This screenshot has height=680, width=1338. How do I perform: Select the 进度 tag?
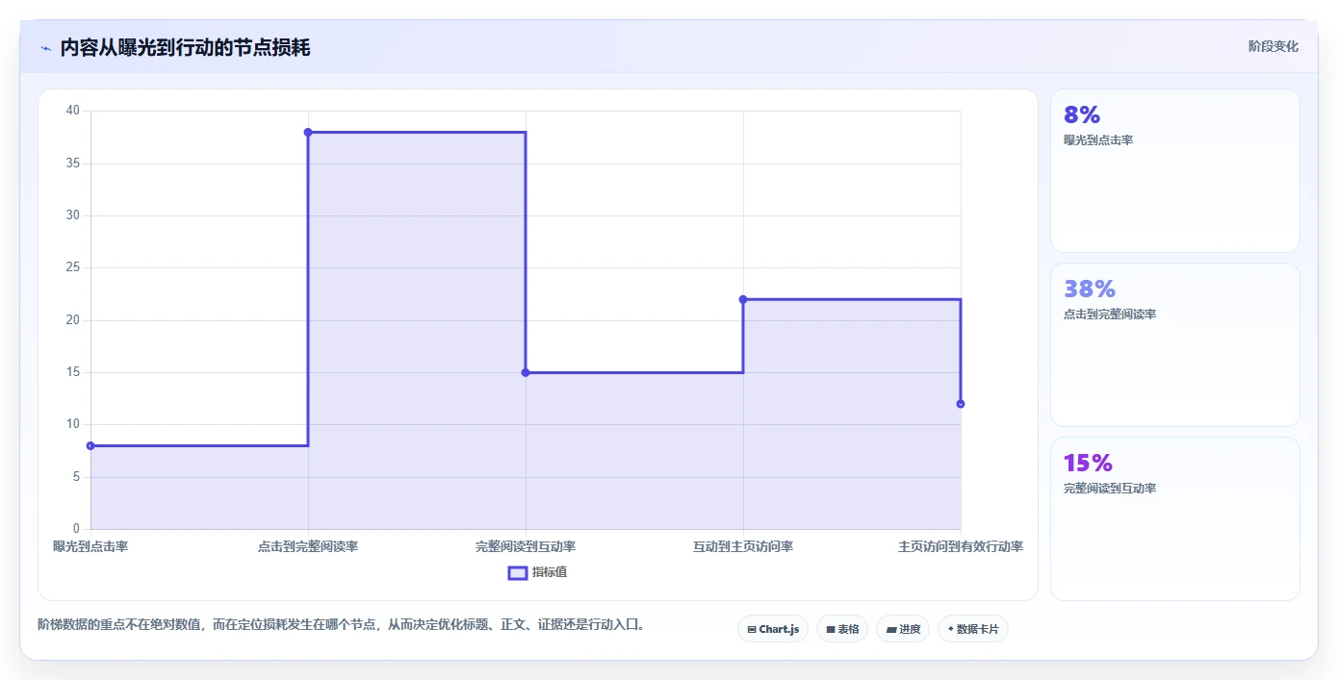pos(903,629)
